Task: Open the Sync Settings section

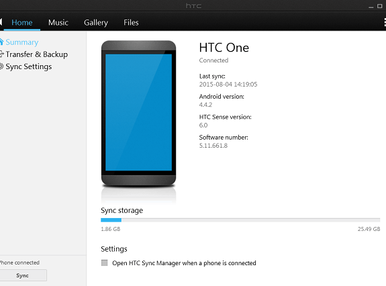Action: click(x=29, y=66)
